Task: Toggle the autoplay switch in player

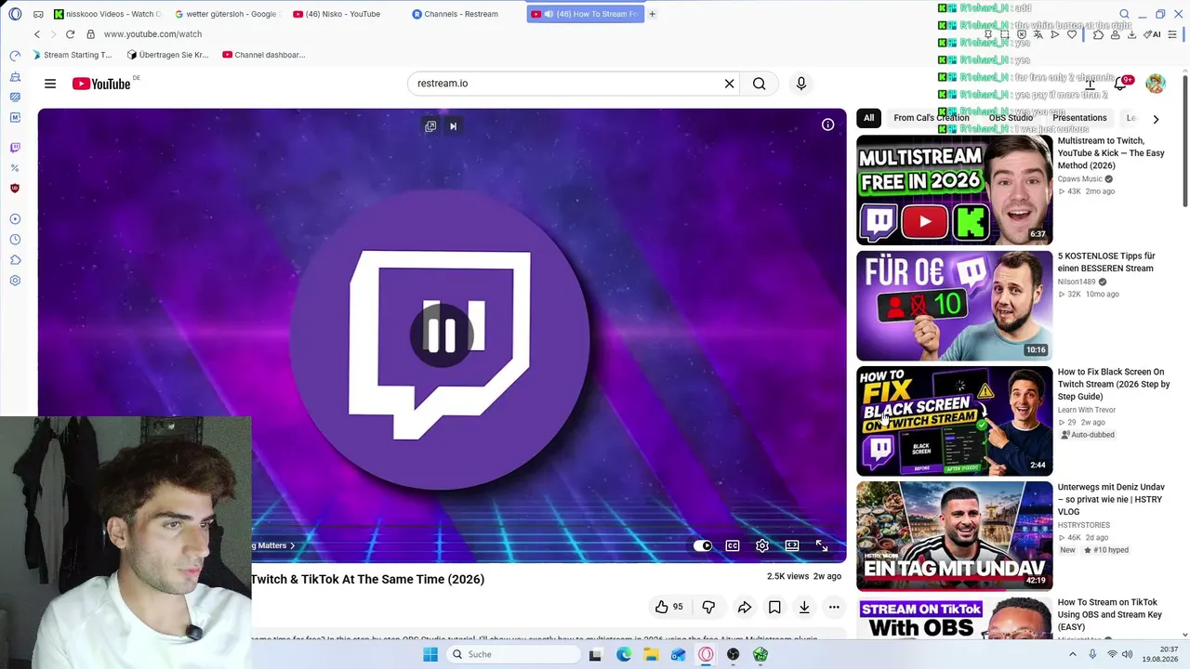Action: (x=703, y=545)
